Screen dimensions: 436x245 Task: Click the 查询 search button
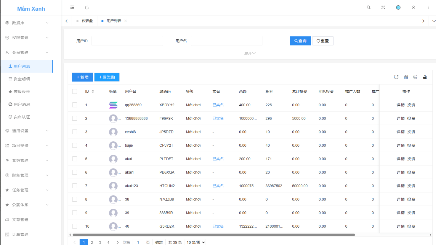click(x=300, y=41)
